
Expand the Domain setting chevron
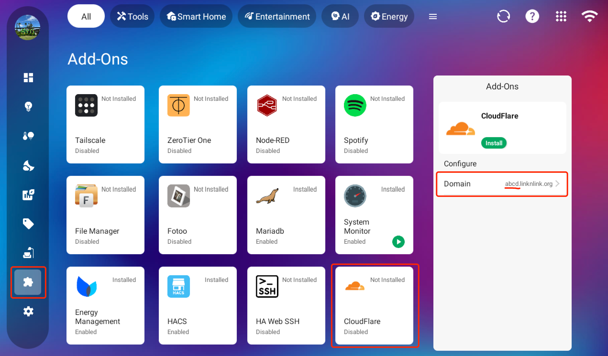tap(557, 184)
